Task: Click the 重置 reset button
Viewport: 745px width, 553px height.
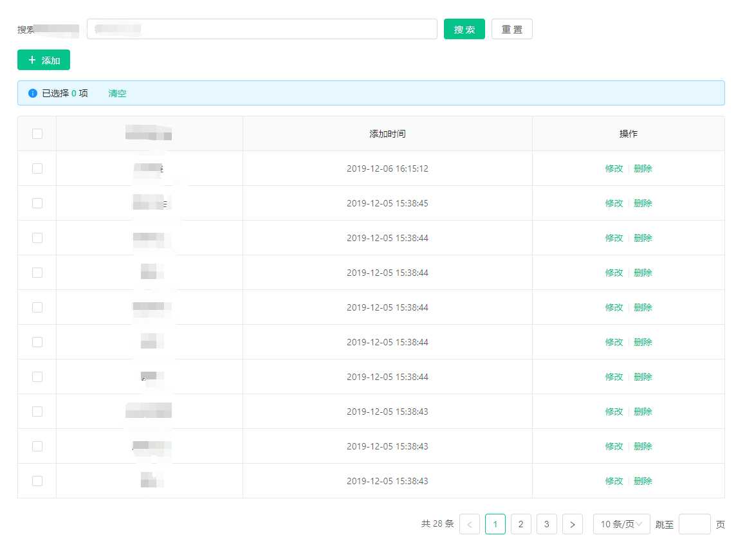Action: click(x=512, y=29)
